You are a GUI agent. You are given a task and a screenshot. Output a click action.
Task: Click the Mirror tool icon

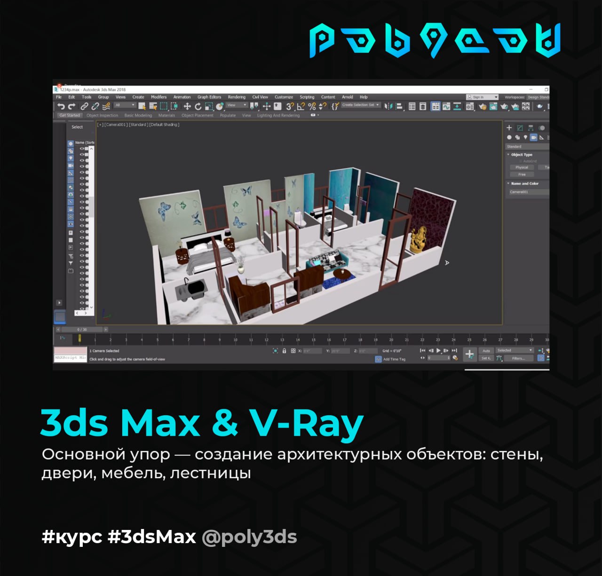pyautogui.click(x=388, y=106)
